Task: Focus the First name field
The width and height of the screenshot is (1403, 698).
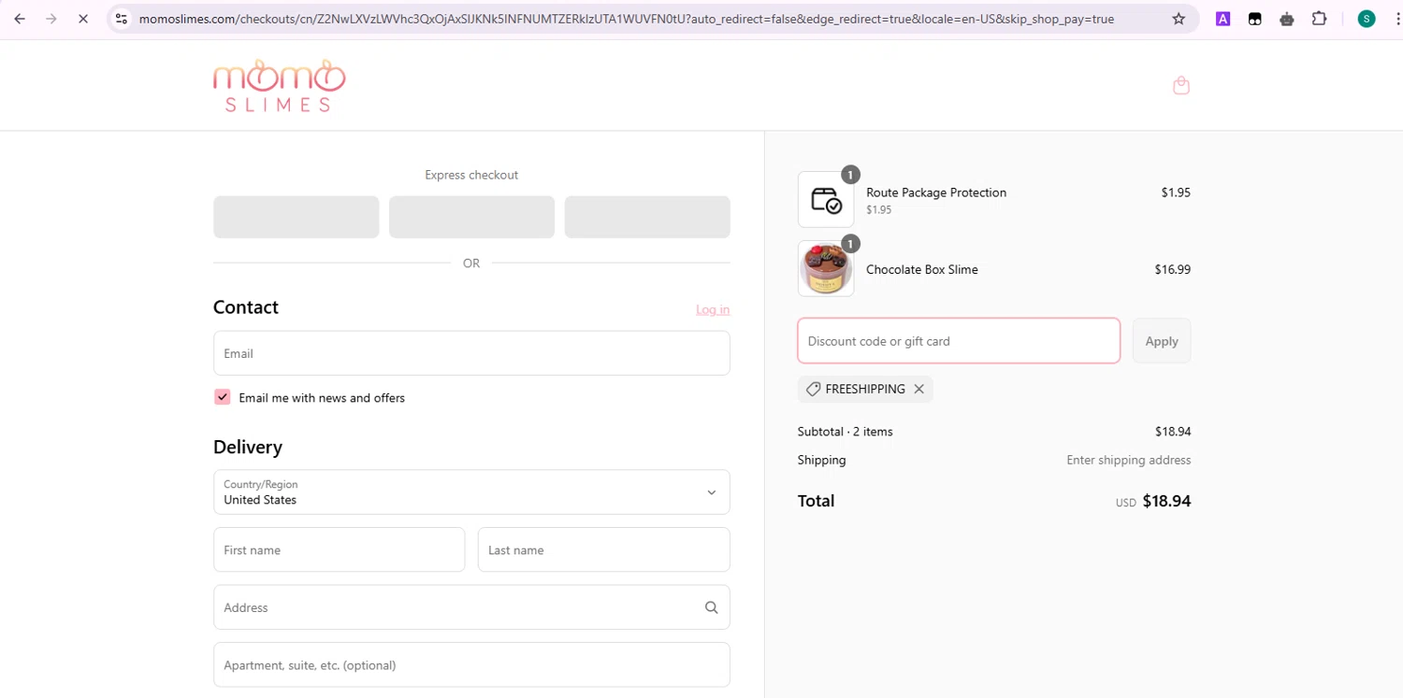Action: tap(340, 549)
